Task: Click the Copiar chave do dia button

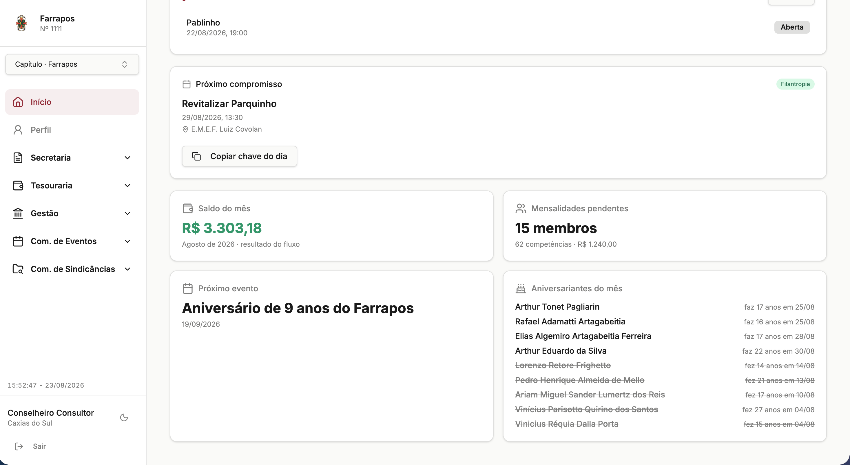Action: coord(239,156)
